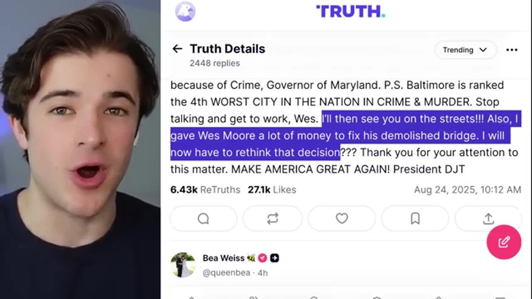The width and height of the screenshot is (532, 299).
Task: Click the pink verified badge beside Bea Weiss
Action: tap(262, 258)
